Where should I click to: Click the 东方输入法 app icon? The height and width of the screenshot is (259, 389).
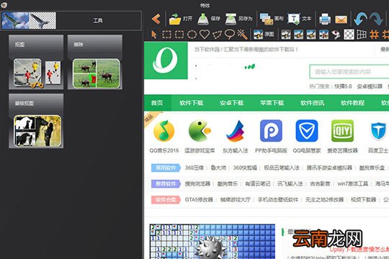(235, 131)
